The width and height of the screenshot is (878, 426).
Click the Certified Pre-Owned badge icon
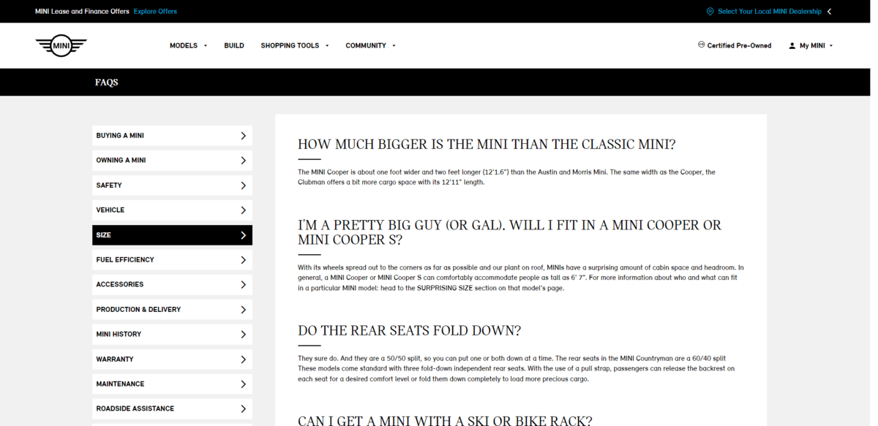[702, 45]
